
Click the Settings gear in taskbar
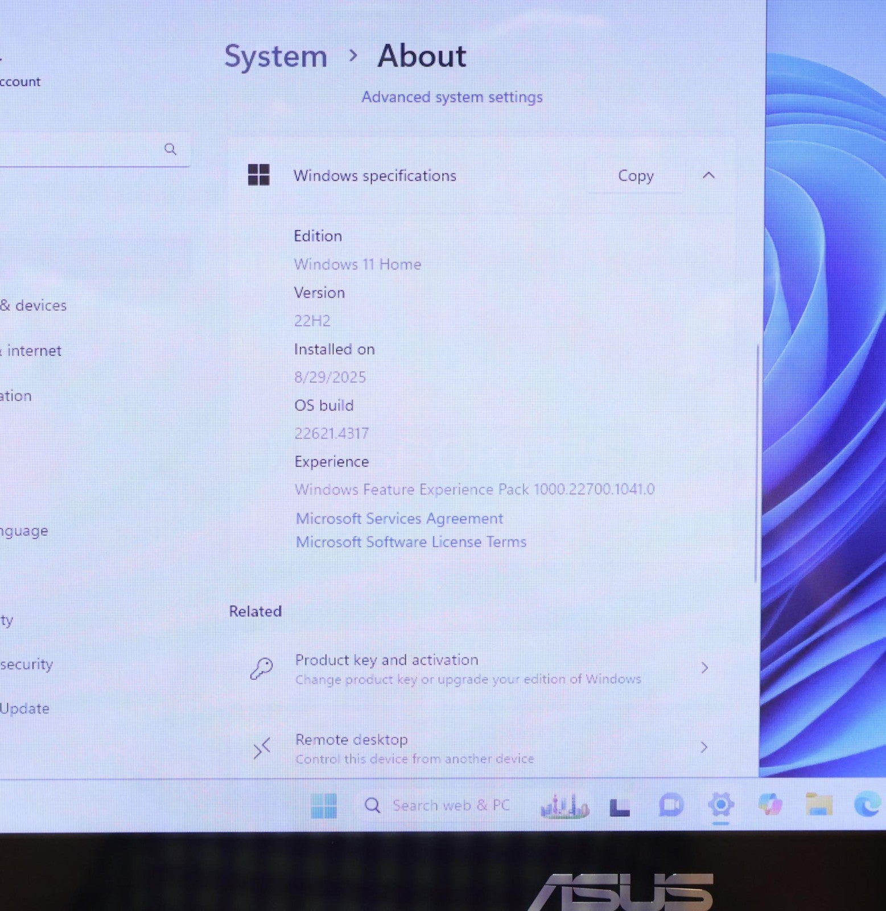tap(720, 805)
